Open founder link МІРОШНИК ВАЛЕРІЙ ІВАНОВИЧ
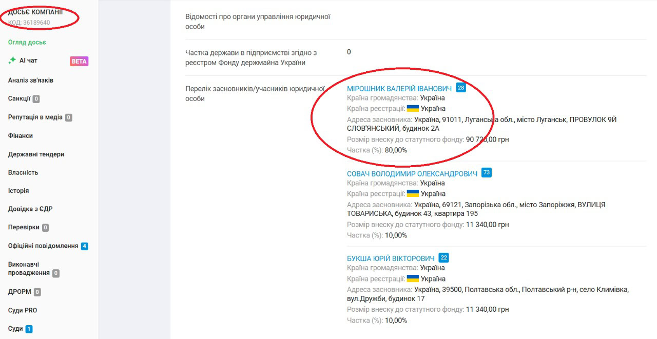 399,89
